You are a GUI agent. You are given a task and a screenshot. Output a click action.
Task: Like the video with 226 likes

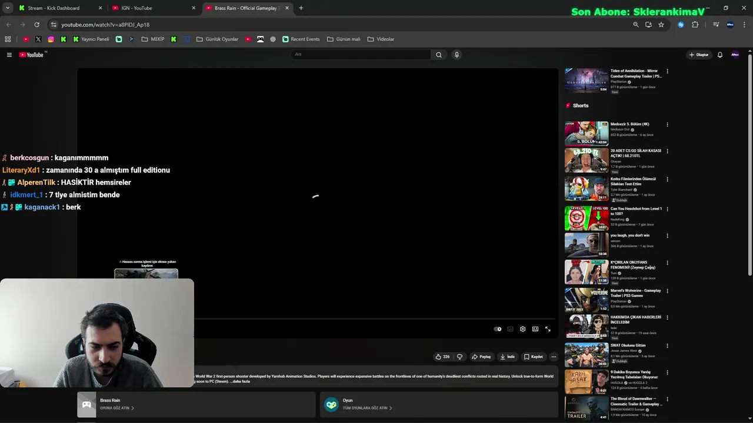click(442, 357)
